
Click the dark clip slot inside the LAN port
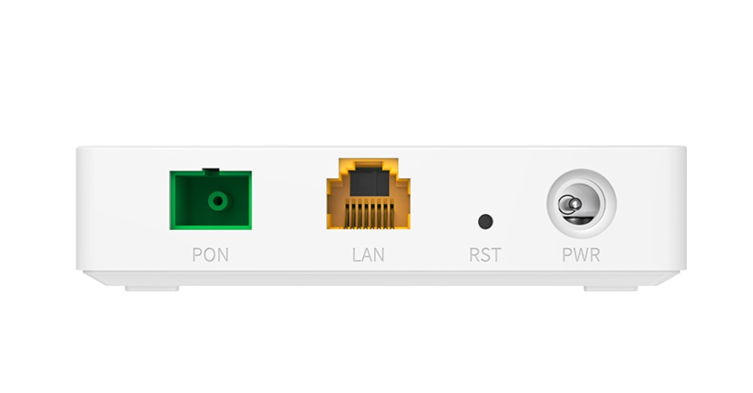[x=369, y=182]
